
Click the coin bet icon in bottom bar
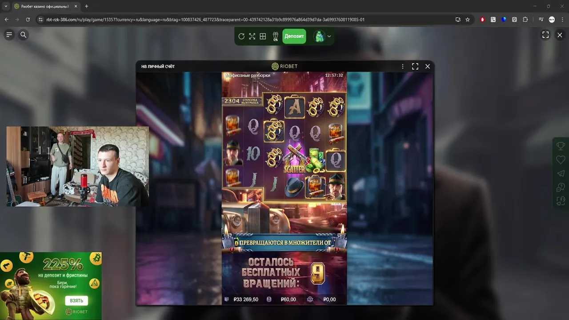click(269, 300)
